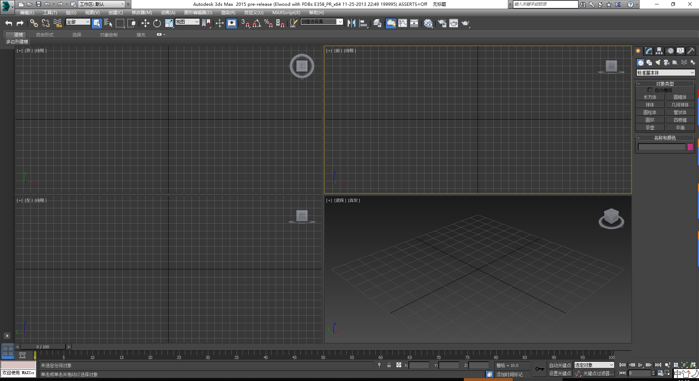The width and height of the screenshot is (699, 381).
Task: Click the object color swatch
Action: 690,147
